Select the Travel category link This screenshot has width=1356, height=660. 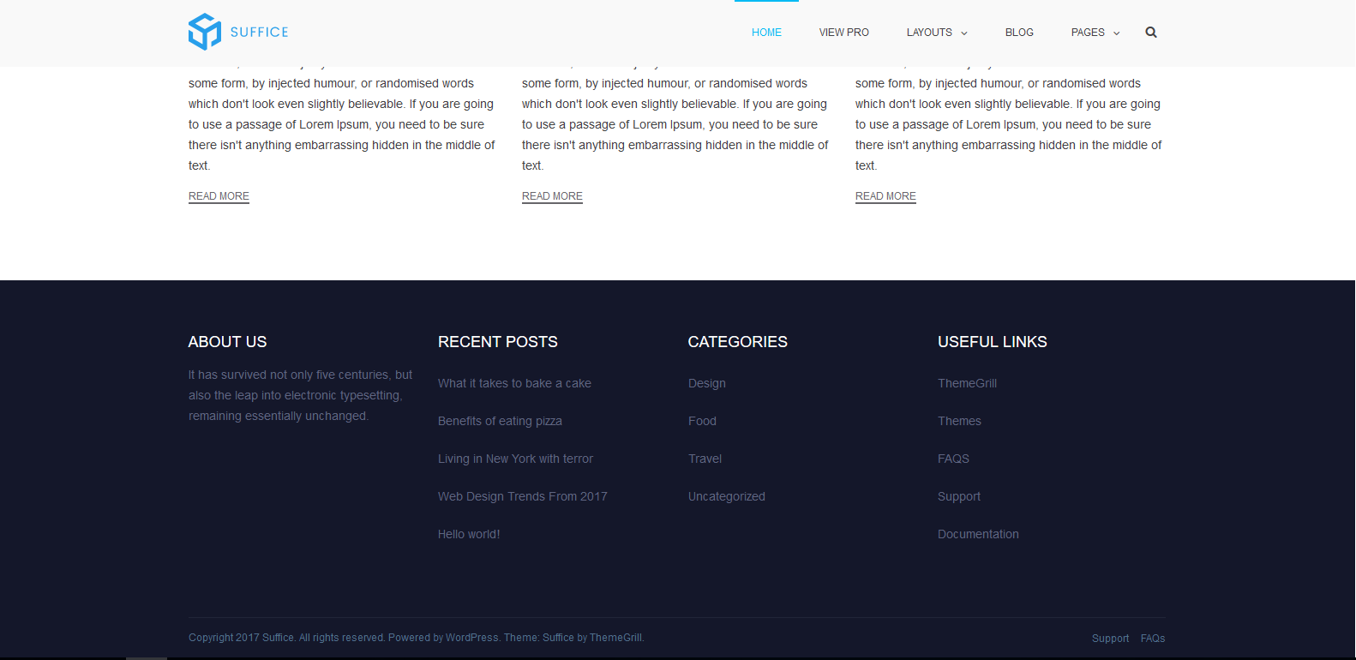point(705,459)
